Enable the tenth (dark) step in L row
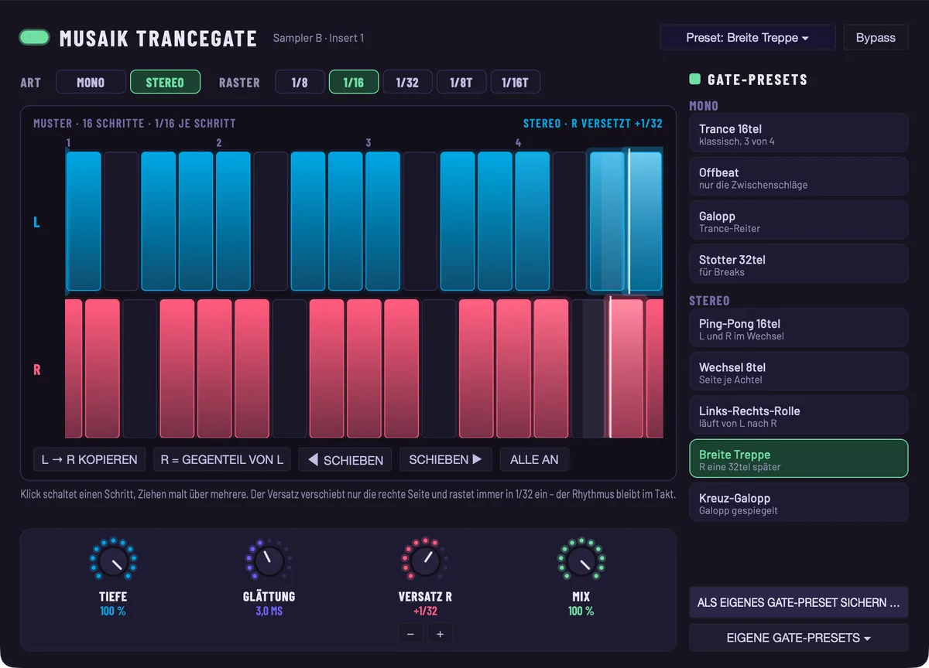929x668 pixels. click(x=420, y=221)
